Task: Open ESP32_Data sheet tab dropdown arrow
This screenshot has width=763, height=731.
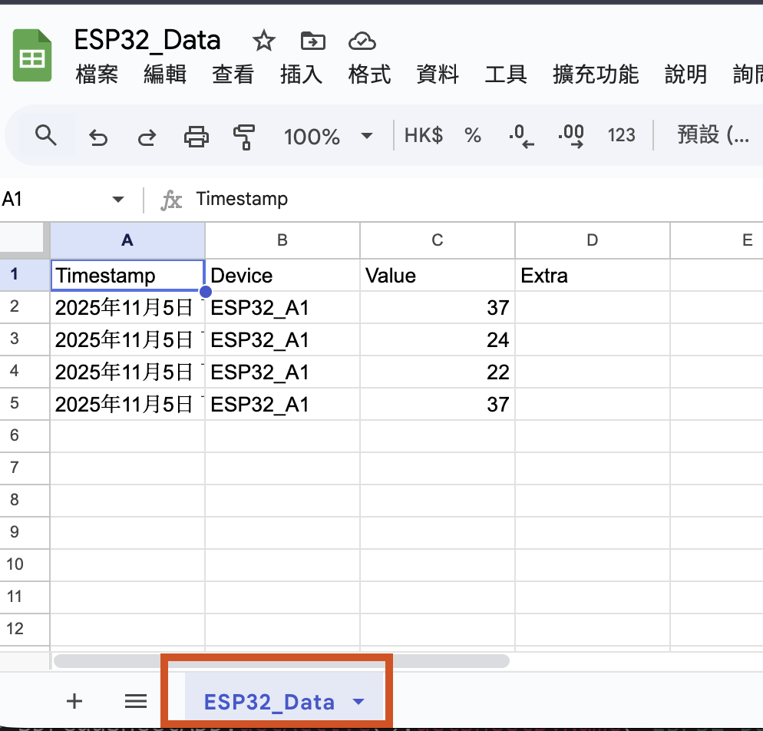Action: (x=358, y=701)
